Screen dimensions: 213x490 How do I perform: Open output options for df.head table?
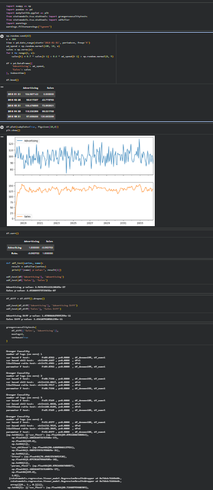[2, 87]
